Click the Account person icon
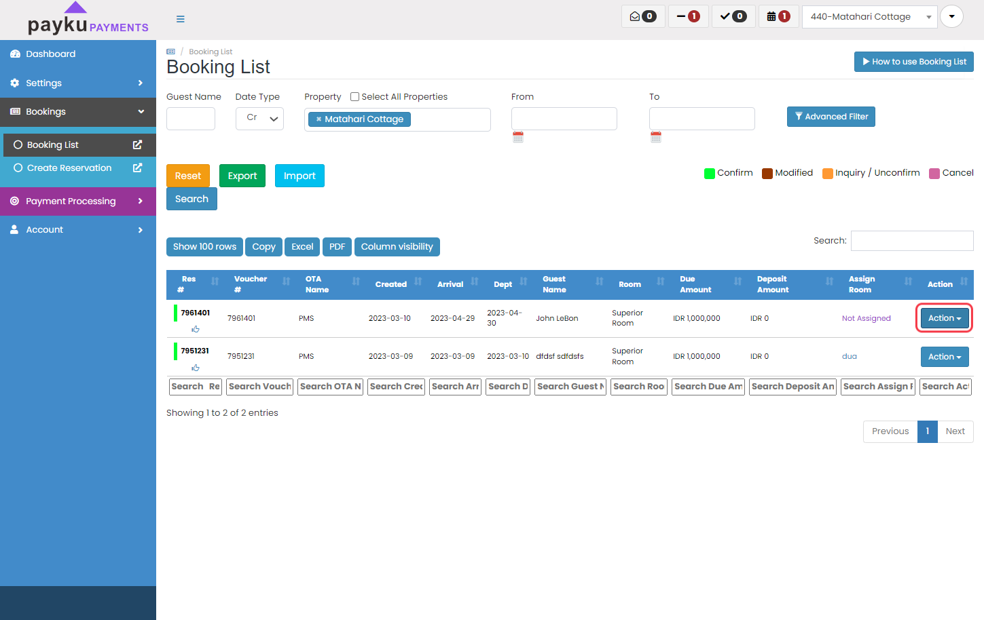This screenshot has width=984, height=620. click(x=14, y=229)
